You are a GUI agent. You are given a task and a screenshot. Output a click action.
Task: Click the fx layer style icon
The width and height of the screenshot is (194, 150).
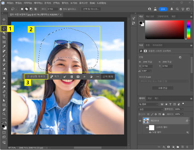(164, 147)
